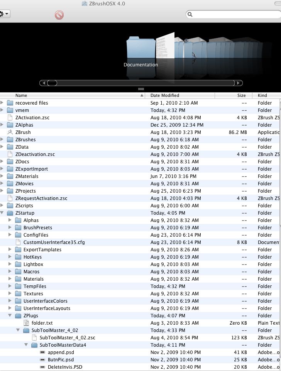Focus the Finder search field
The height and width of the screenshot is (371, 281).
[234, 14]
